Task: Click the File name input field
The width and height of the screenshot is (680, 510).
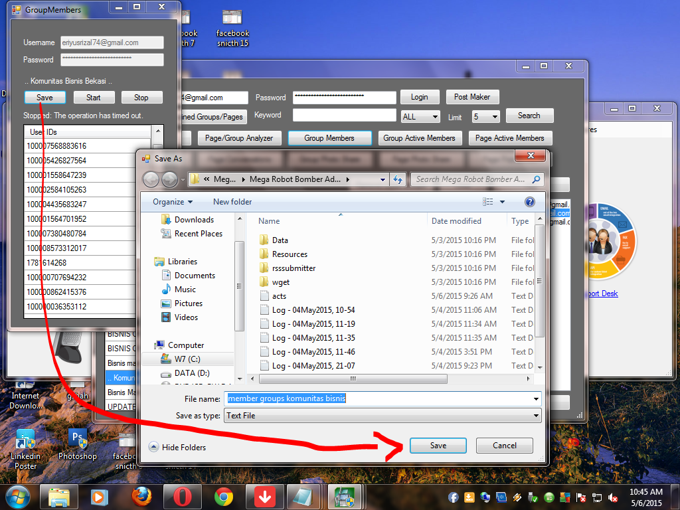Action: 377,398
